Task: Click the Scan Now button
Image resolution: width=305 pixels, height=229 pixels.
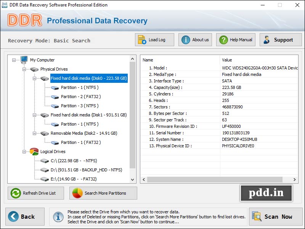Action: click(x=275, y=216)
